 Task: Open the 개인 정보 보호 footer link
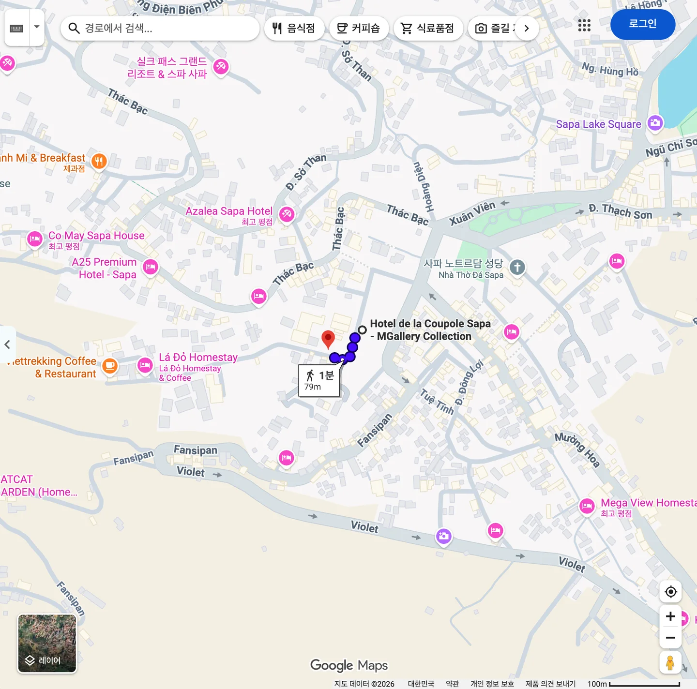pyautogui.click(x=492, y=684)
